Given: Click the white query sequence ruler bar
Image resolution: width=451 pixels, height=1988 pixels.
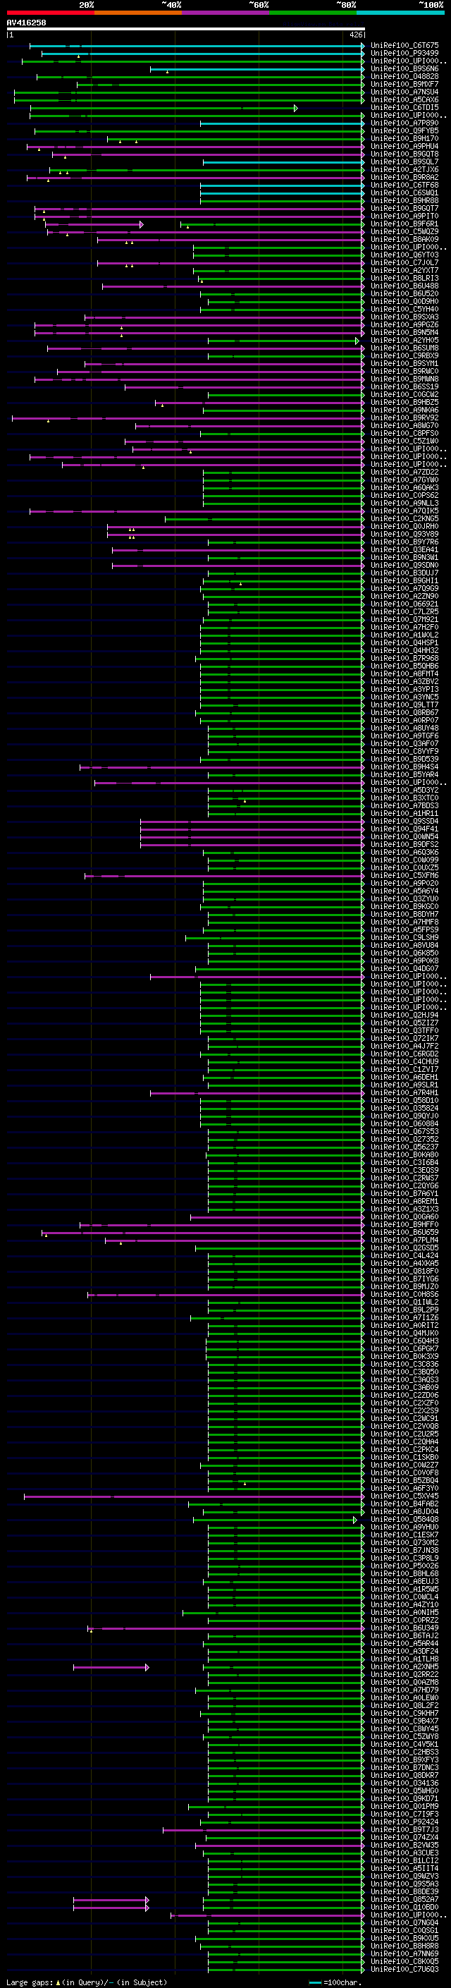Looking at the screenshot, I should [x=186, y=28].
